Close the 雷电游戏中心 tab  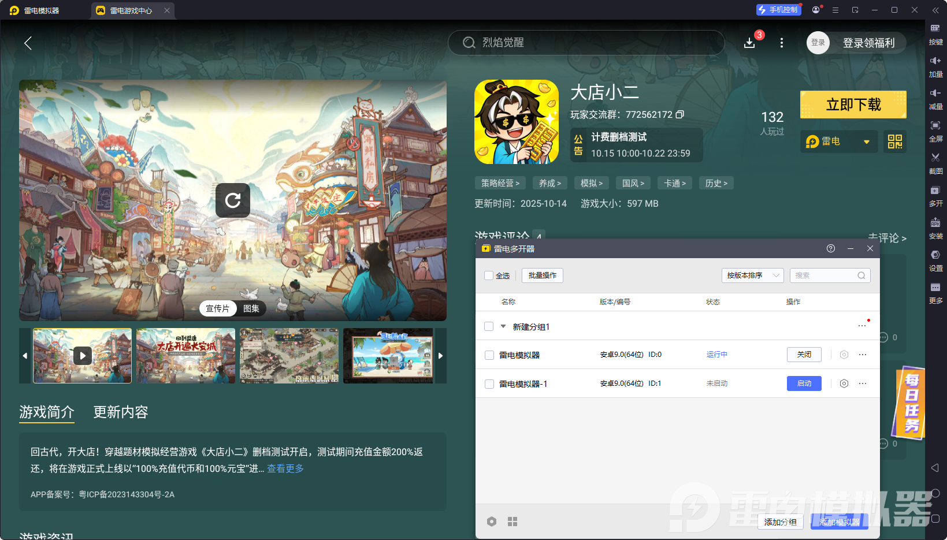coord(167,10)
